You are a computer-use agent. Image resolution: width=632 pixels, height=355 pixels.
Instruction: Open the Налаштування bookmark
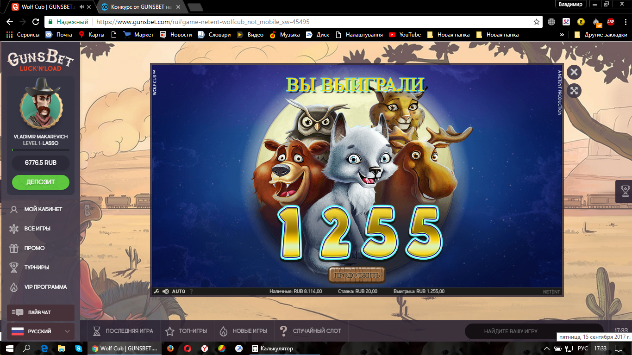359,35
